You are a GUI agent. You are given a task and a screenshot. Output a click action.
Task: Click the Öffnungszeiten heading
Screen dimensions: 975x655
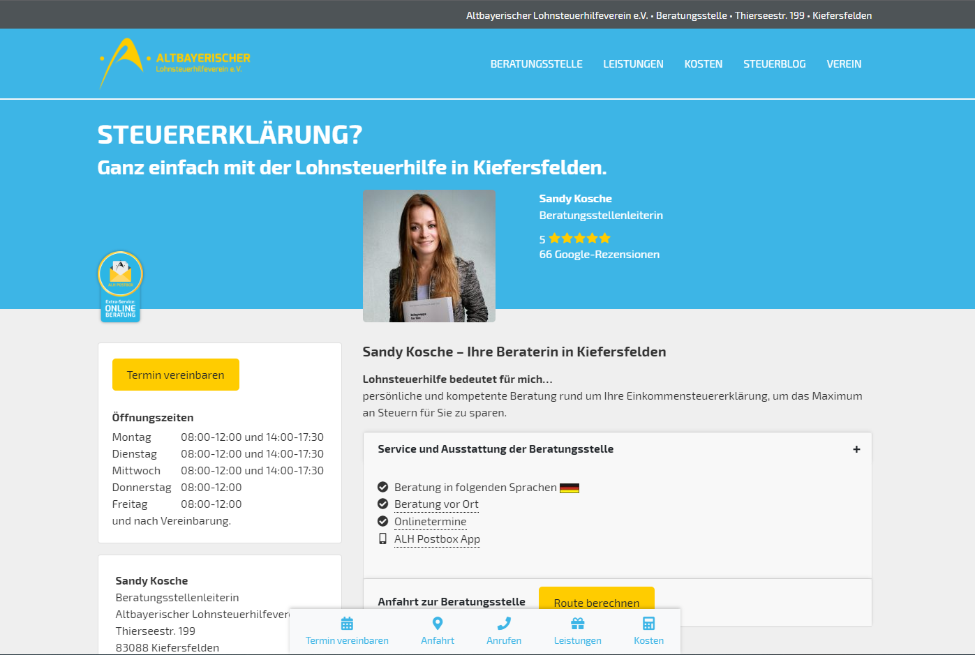click(x=153, y=418)
